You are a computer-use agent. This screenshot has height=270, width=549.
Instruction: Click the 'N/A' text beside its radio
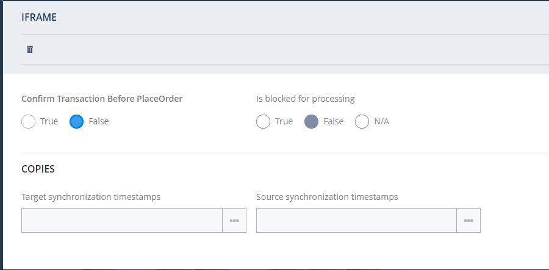pos(381,121)
